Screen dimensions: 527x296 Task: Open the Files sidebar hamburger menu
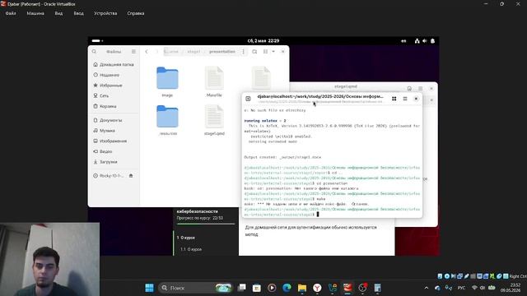133,52
